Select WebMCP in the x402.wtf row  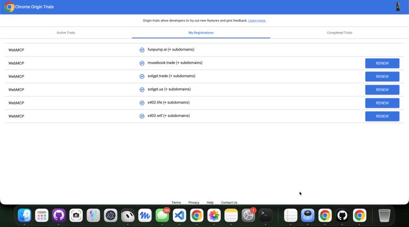[16, 117]
